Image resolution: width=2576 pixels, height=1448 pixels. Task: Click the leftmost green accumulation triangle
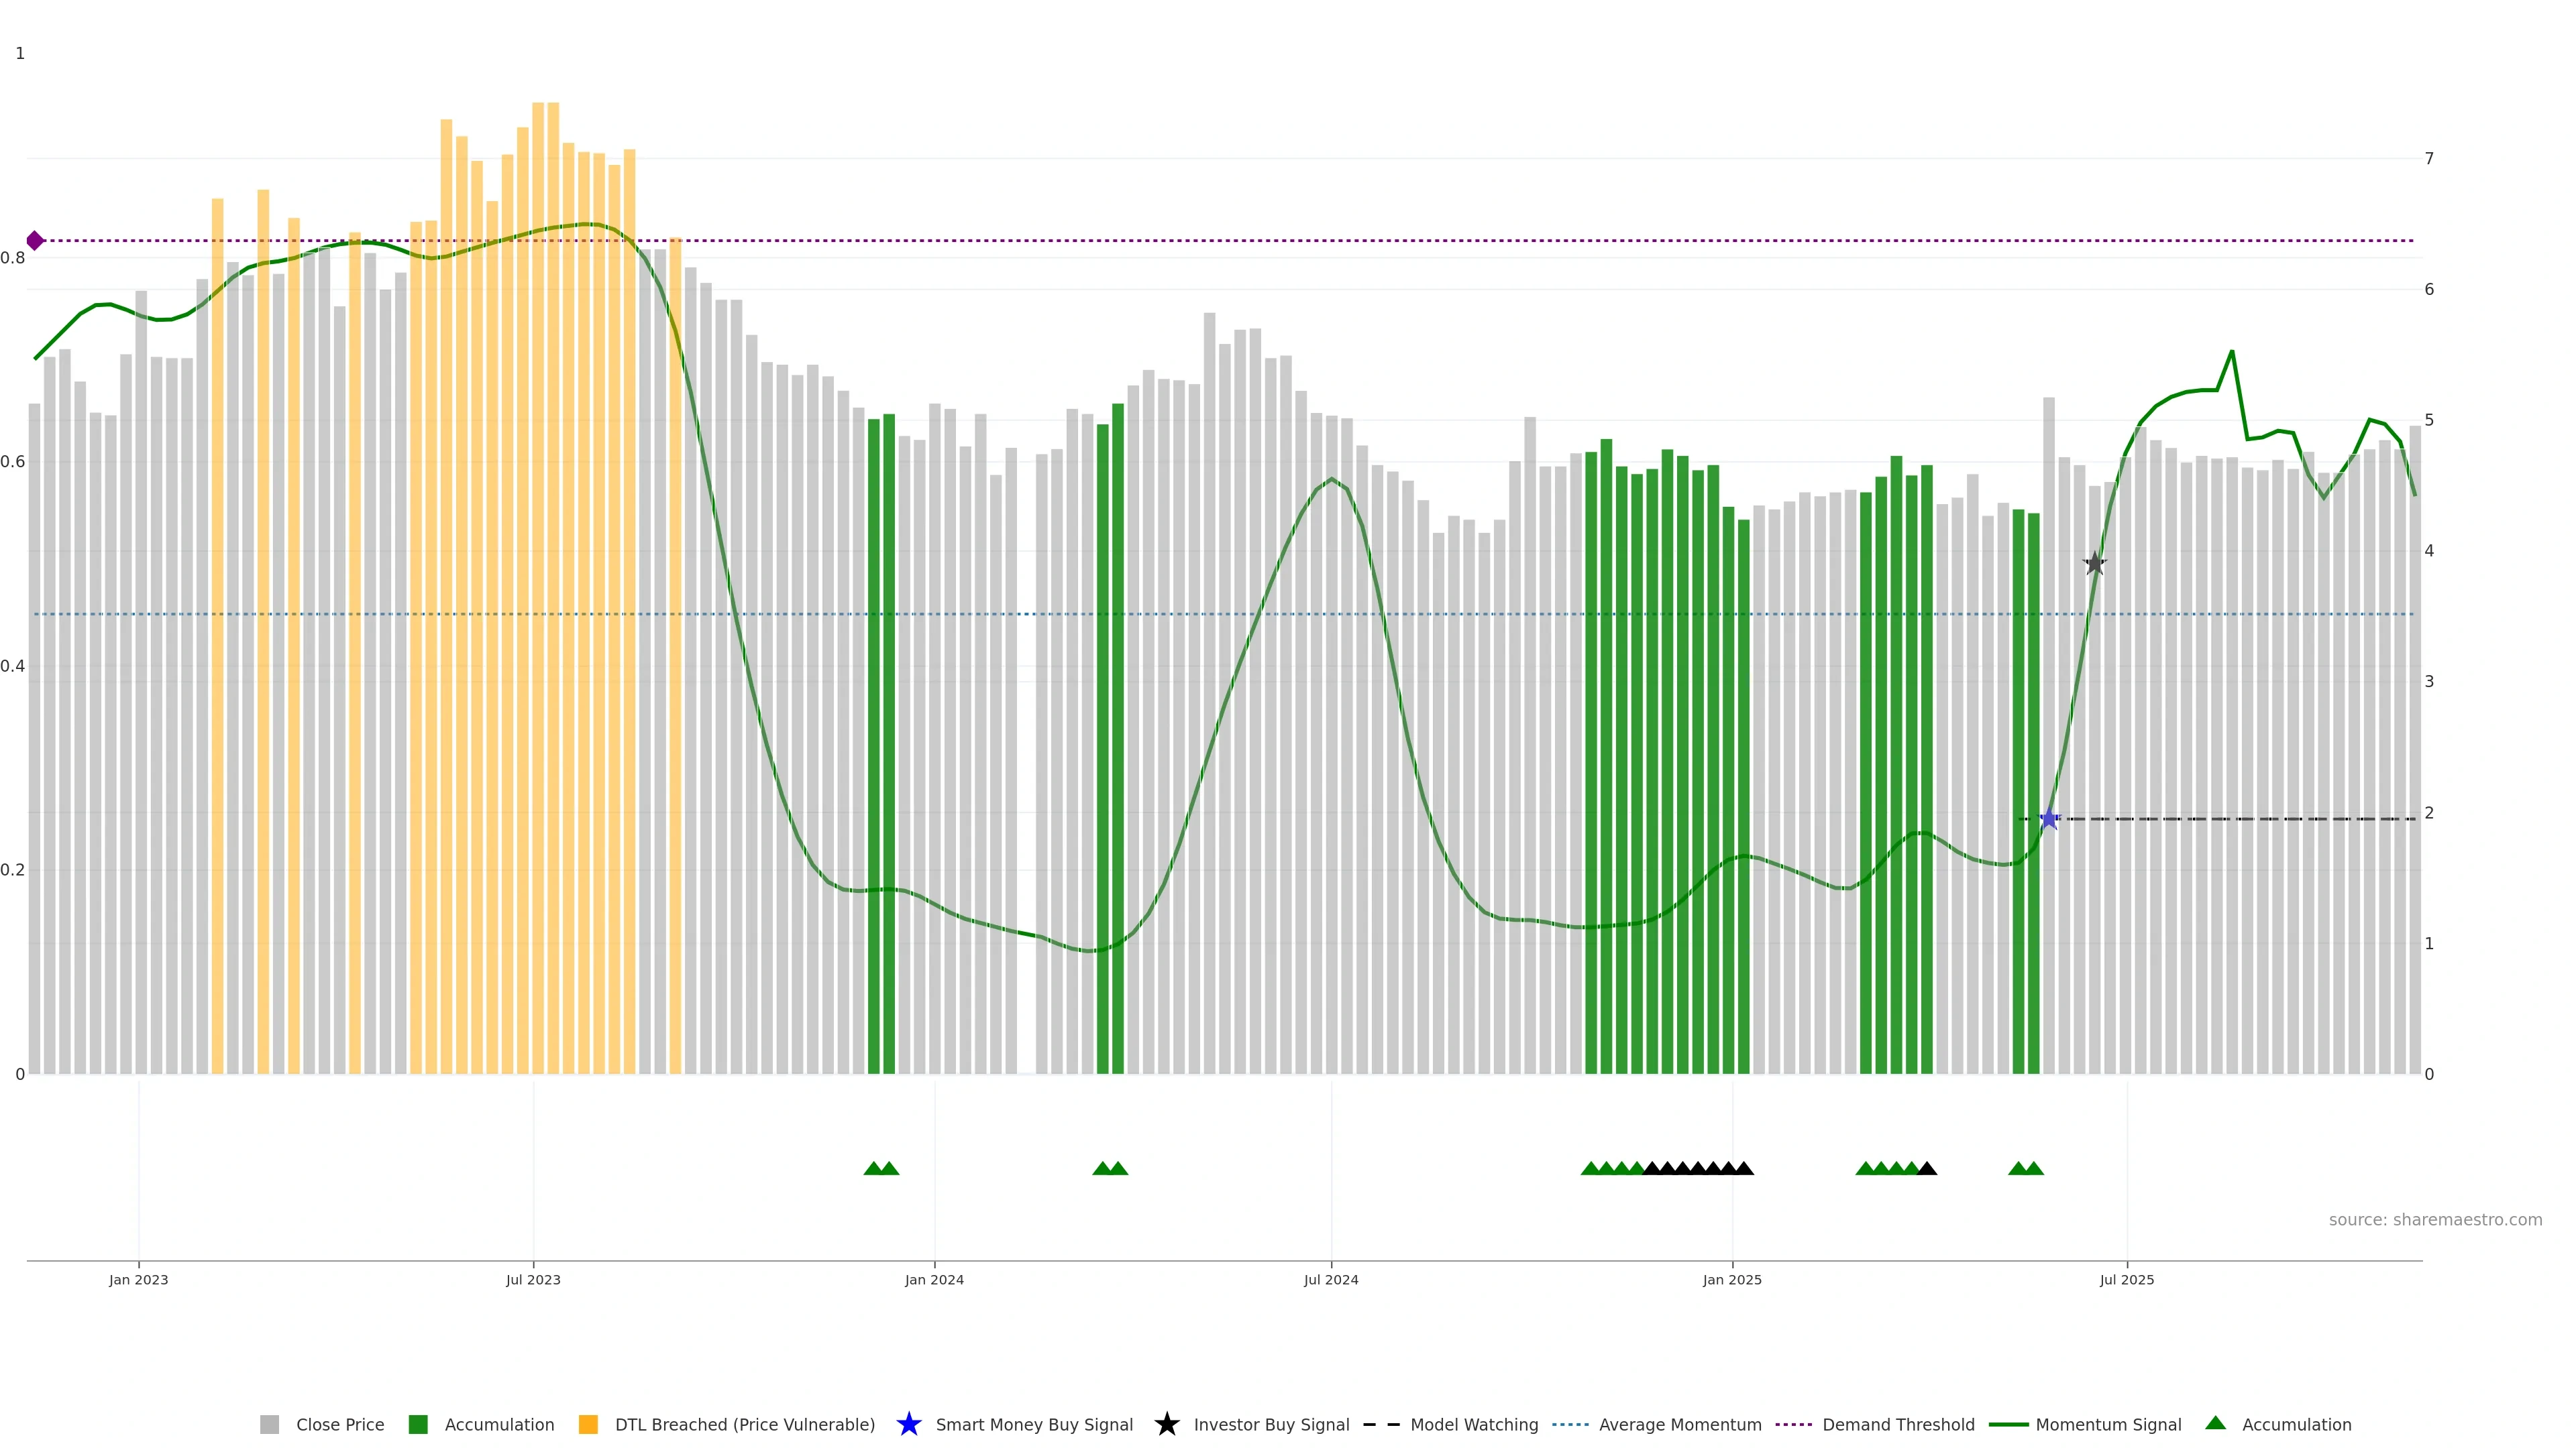873,1168
